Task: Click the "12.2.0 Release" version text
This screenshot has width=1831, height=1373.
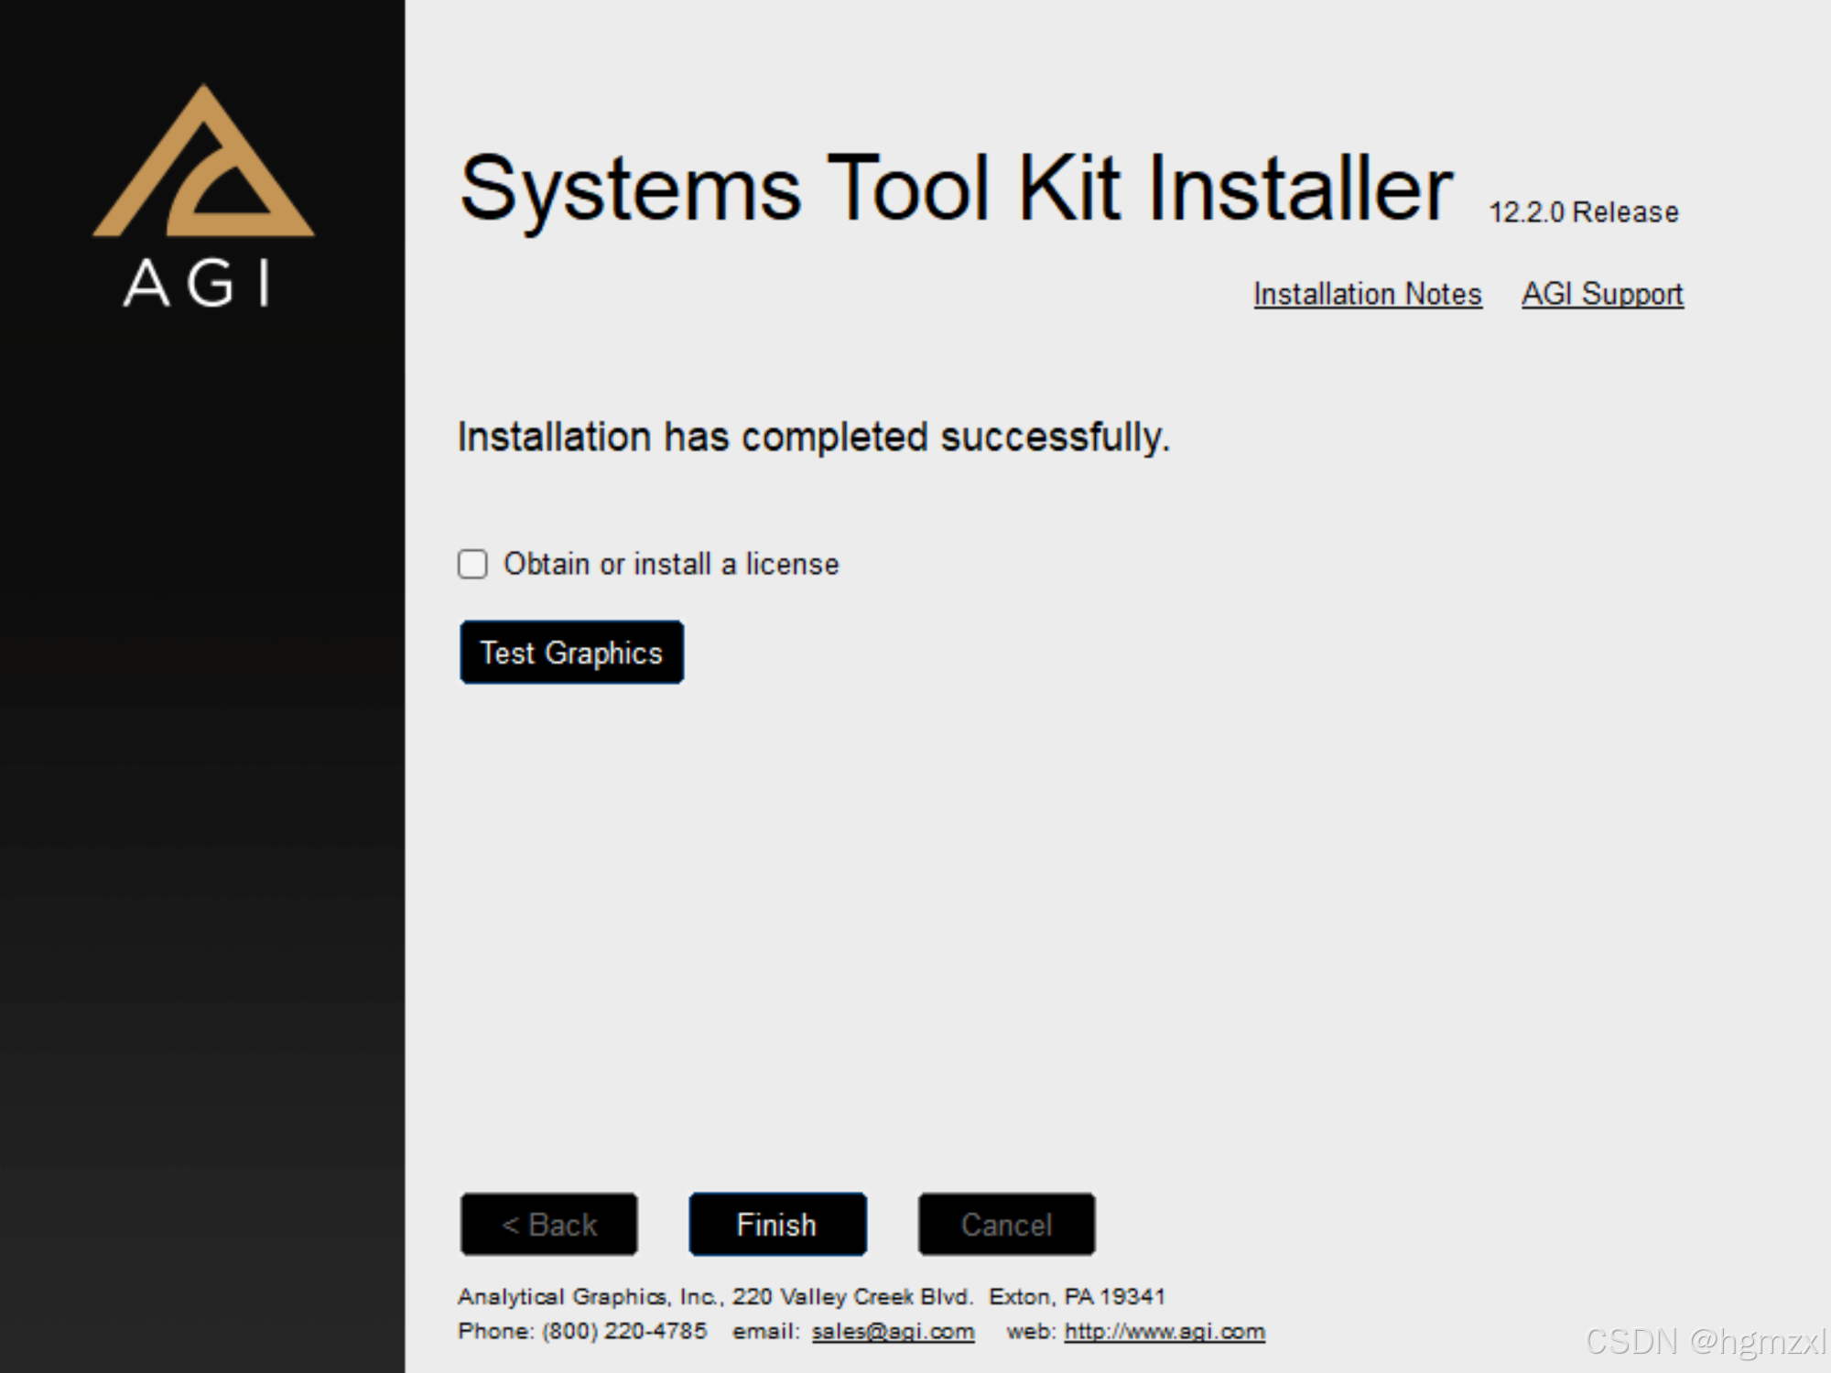Action: coord(1584,212)
